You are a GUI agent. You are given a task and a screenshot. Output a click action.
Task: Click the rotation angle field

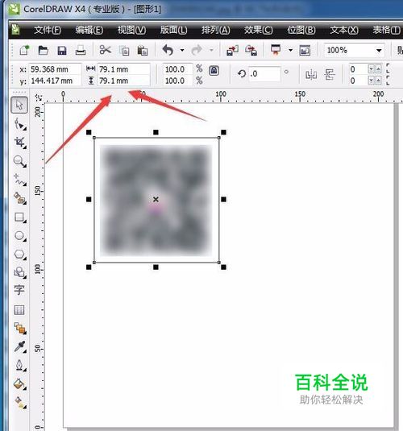pos(264,73)
